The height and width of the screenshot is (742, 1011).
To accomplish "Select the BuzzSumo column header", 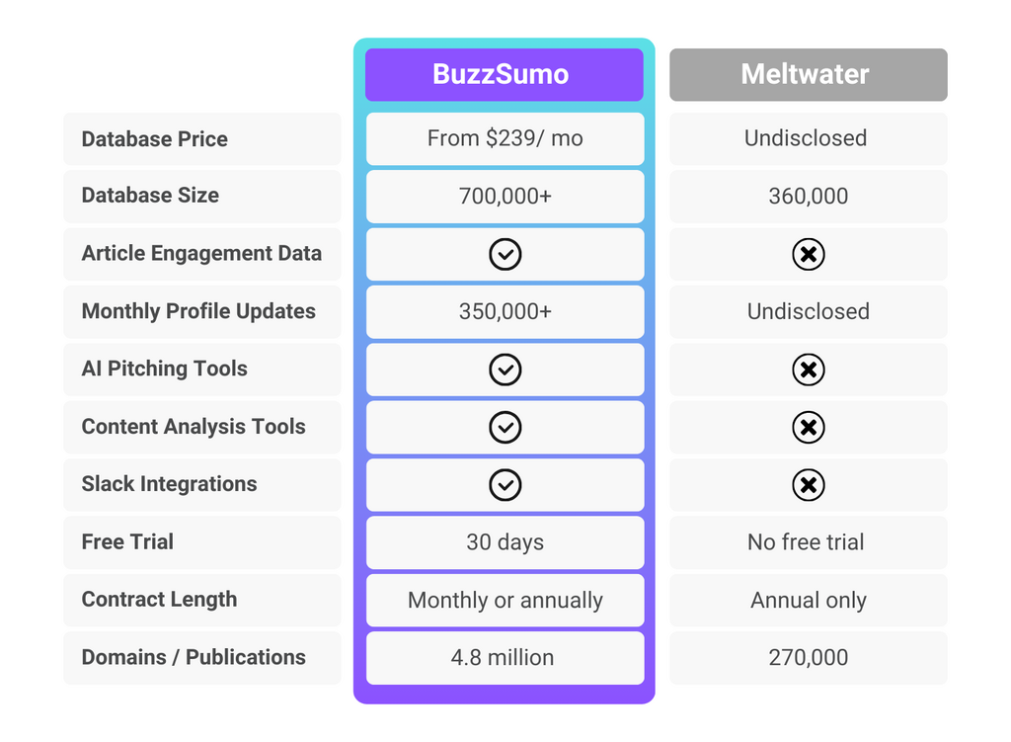I will tap(504, 75).
